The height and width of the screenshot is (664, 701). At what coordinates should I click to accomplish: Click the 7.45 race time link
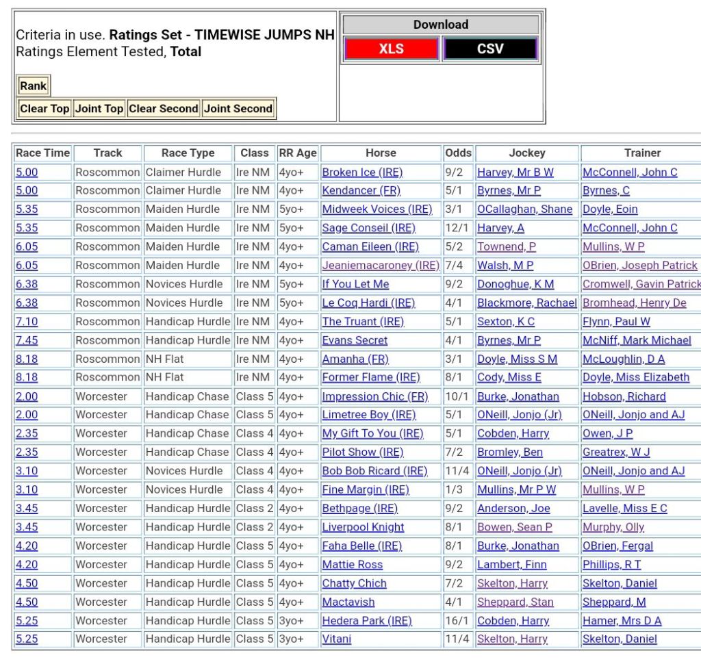(x=27, y=340)
